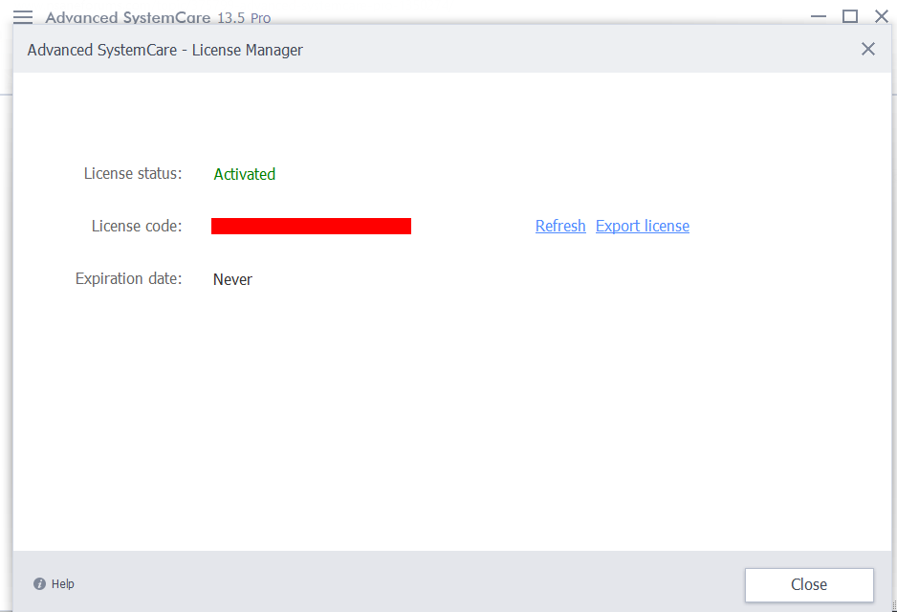
Task: Click the Help info icon
Action: 39,584
